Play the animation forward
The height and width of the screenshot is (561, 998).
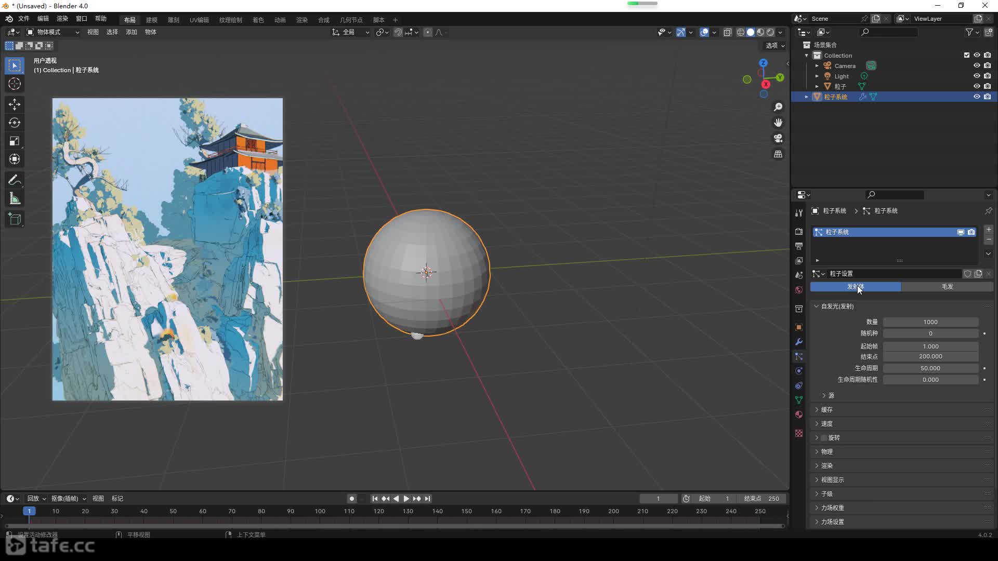tap(406, 499)
